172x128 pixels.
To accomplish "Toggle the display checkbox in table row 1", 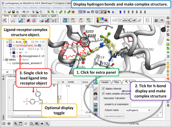I will pyautogui.click(x=59, y=97).
